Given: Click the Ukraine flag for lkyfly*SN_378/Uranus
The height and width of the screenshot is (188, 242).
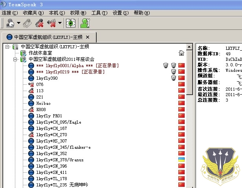Looking at the screenshot, I should [x=181, y=160].
